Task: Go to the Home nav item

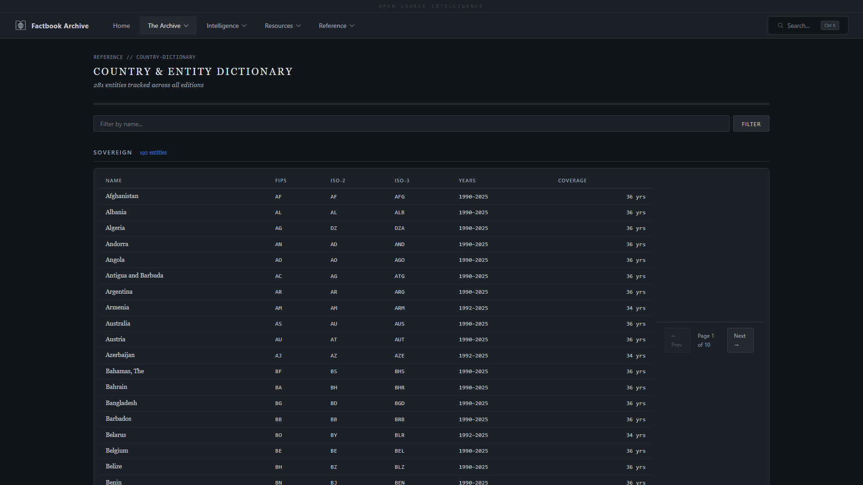Action: pyautogui.click(x=121, y=26)
